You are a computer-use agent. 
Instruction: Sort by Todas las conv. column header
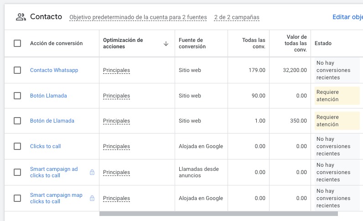[x=254, y=43]
